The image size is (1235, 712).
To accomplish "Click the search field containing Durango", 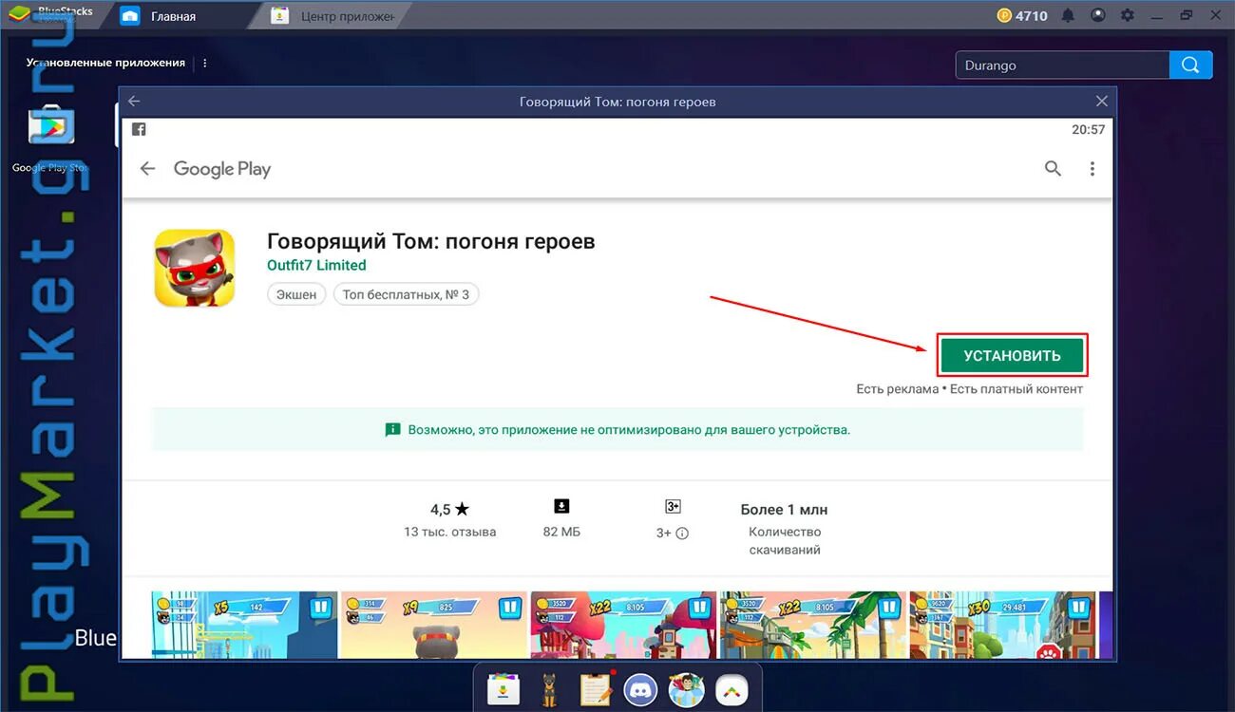I will pyautogui.click(x=1062, y=65).
